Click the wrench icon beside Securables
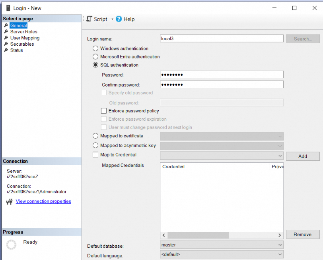This screenshot has width=323, height=260. tap(6, 44)
